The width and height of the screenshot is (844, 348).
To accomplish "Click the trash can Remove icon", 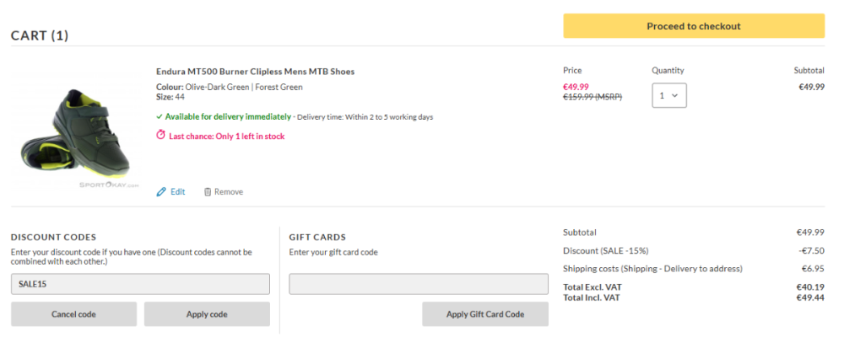I will point(208,192).
